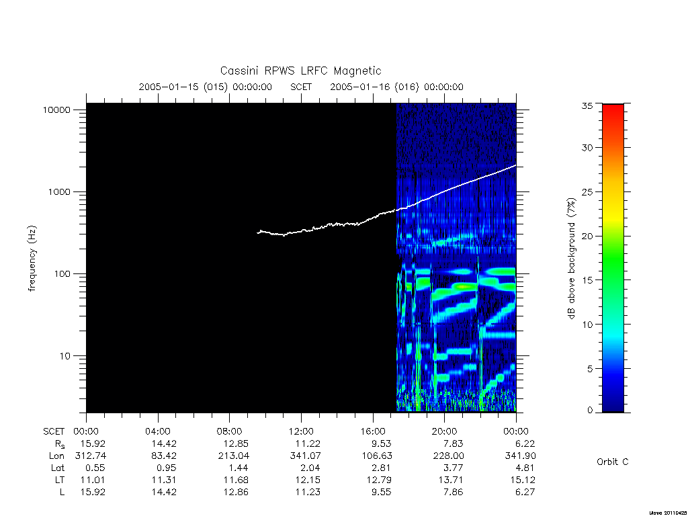This screenshot has width=688, height=516.
Task: Click the LT value 15.12
Action: click(x=523, y=480)
